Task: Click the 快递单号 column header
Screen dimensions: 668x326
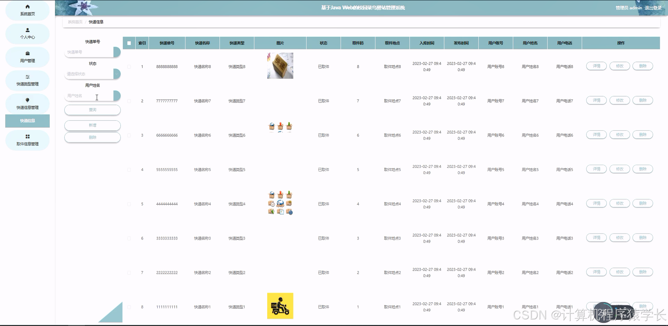Action: click(167, 43)
